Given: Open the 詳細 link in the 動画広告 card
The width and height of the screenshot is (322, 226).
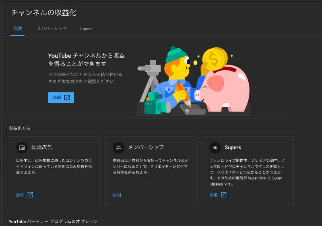Looking at the screenshot, I should click(20, 195).
